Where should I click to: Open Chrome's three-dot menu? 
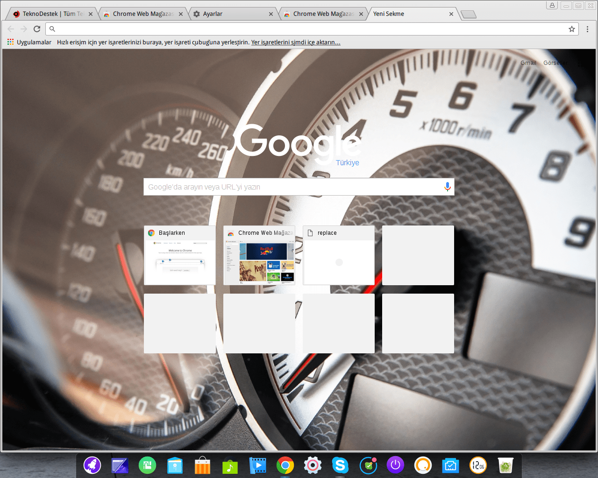(587, 29)
